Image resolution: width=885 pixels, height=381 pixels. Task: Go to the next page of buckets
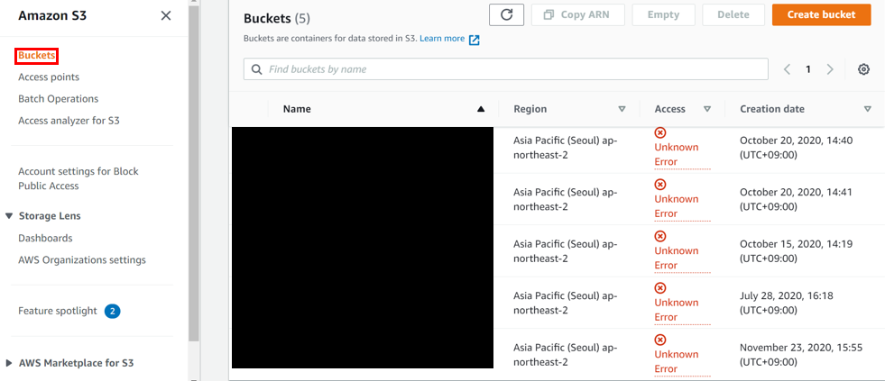tap(830, 69)
